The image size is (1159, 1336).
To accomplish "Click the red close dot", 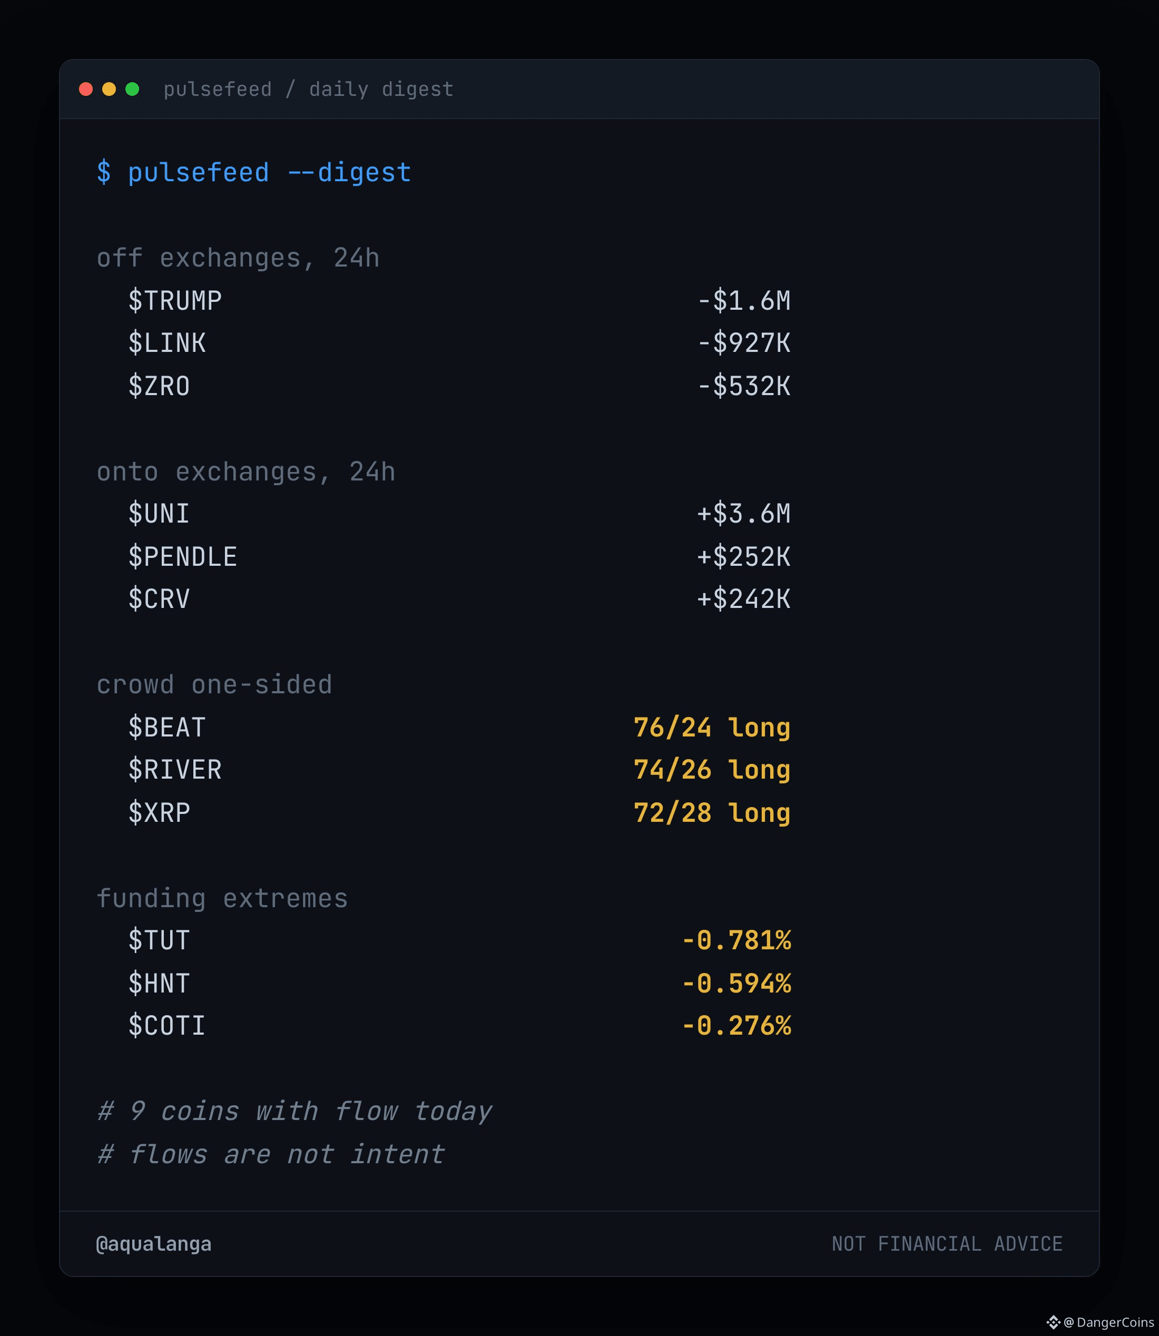I will [85, 89].
